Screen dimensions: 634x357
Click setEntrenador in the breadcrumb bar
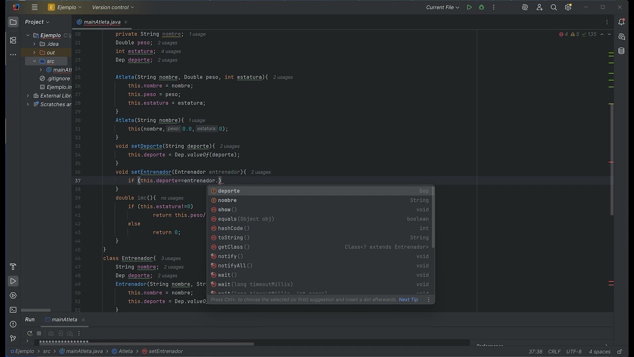(162, 351)
